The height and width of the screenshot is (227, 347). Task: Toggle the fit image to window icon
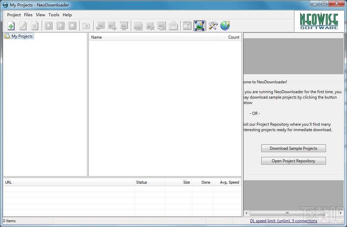click(199, 26)
